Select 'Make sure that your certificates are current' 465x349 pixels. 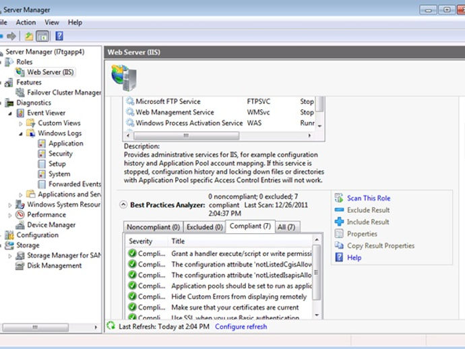(220, 307)
